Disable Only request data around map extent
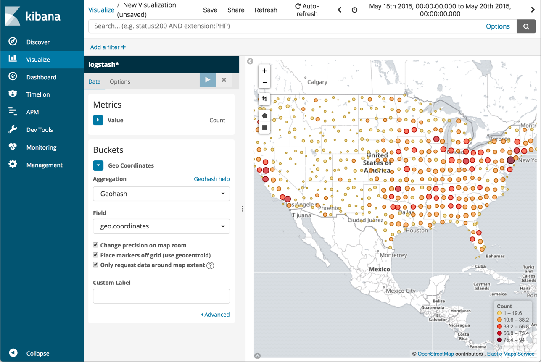Viewport: 541px width, 362px height. tap(95, 265)
